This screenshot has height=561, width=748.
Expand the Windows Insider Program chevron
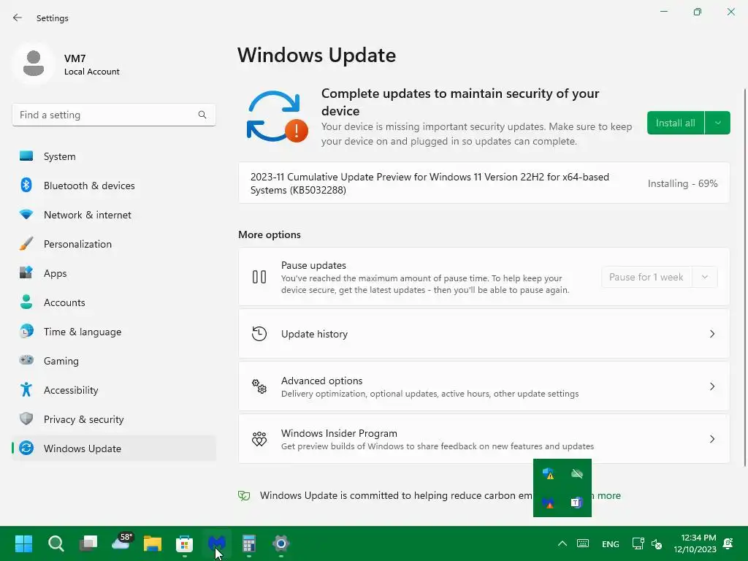click(x=711, y=439)
